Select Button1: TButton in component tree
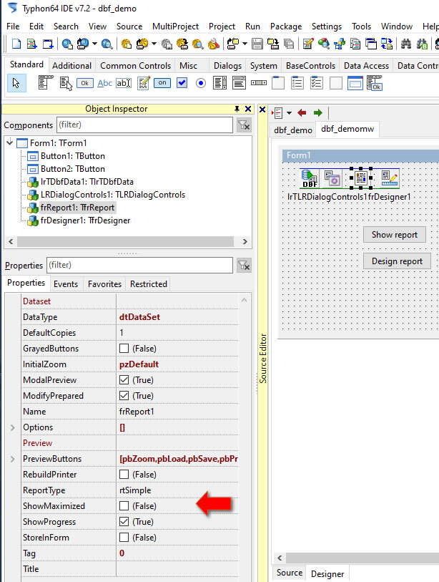The width and height of the screenshot is (439, 582). pyautogui.click(x=73, y=156)
